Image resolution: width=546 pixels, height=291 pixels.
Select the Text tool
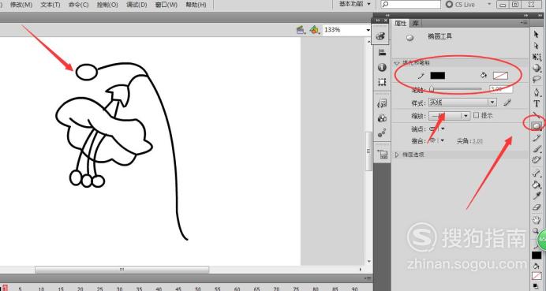coord(537,103)
